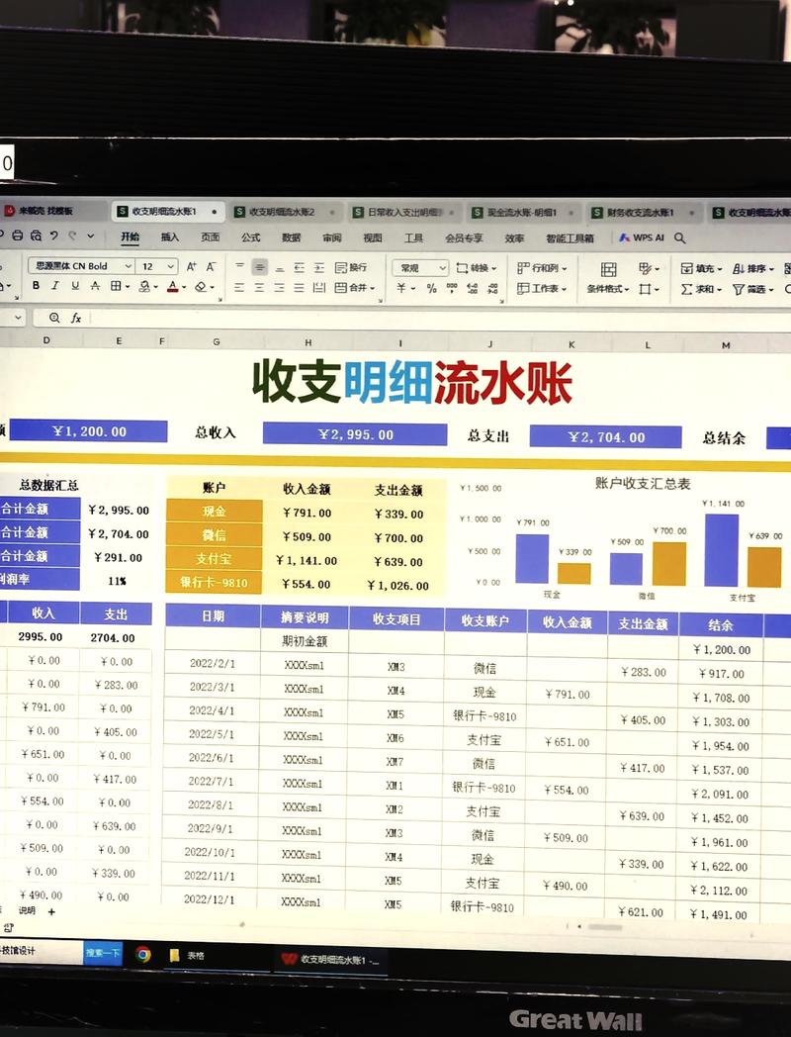Toggle Underline formatting
This screenshot has width=791, height=1037.
tap(75, 285)
